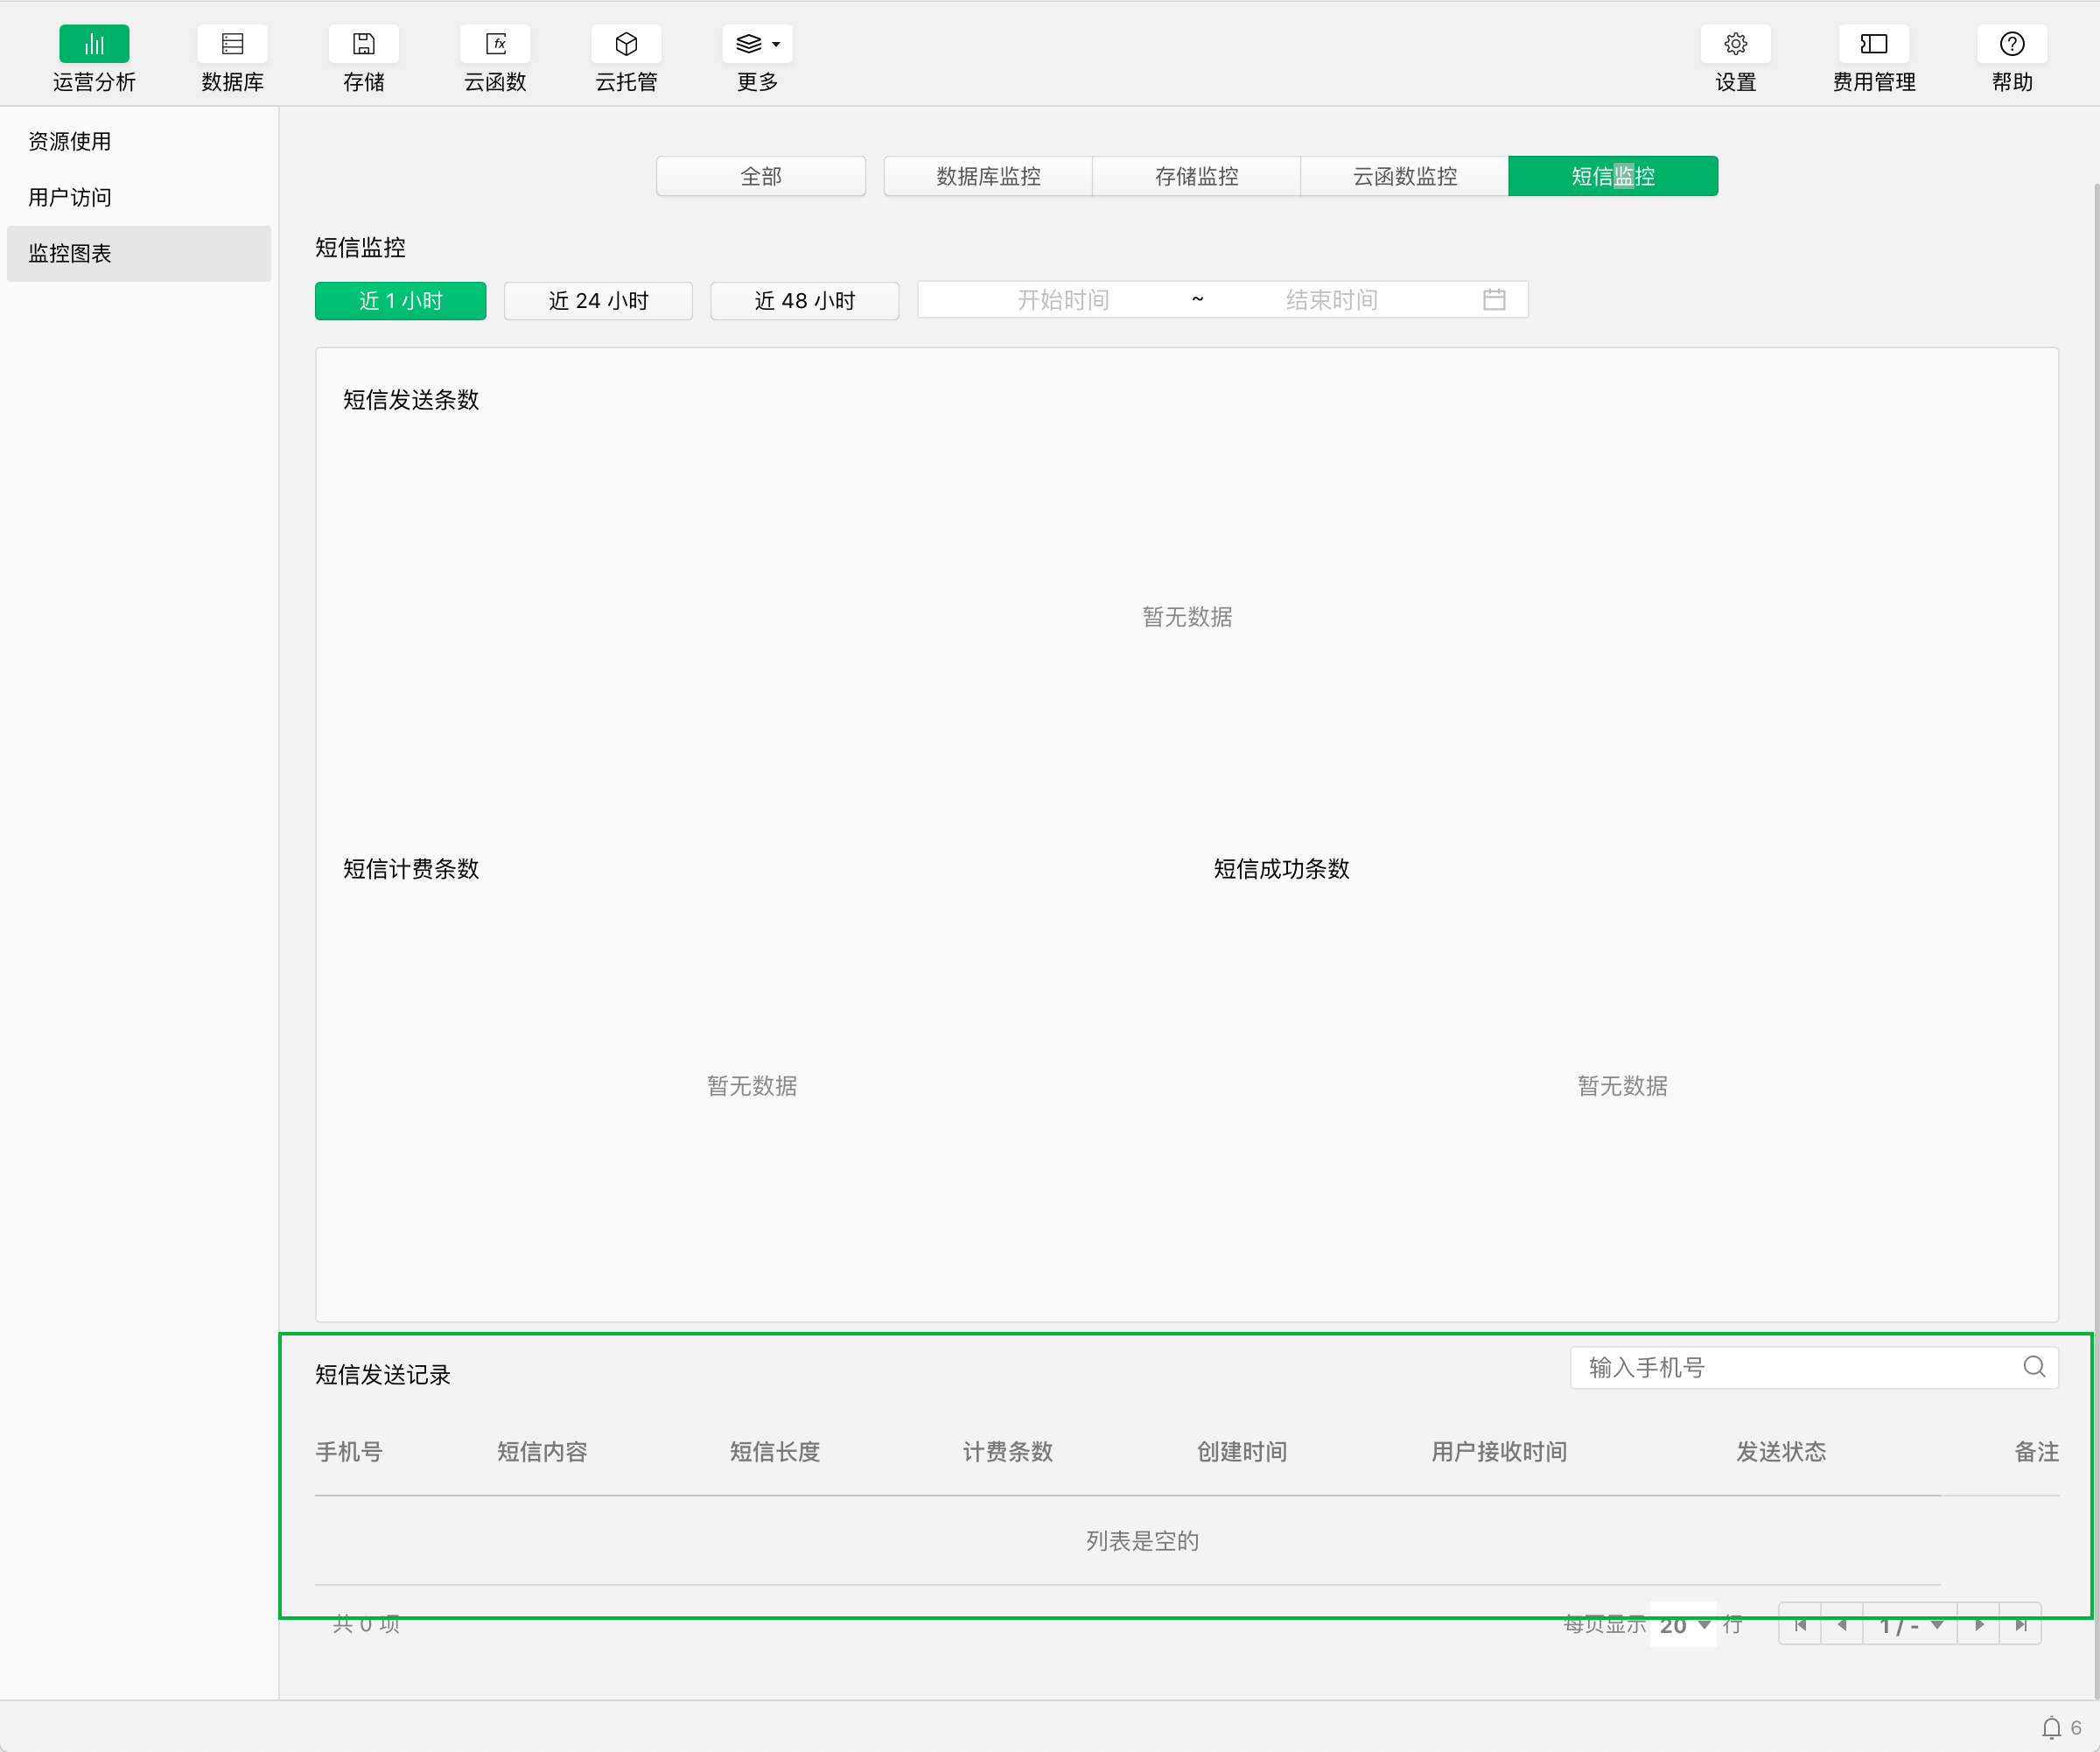Open the rows-per-page 20 dropdown

pos(1684,1625)
